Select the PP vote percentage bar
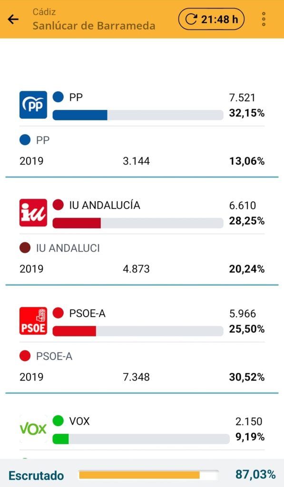Image resolution: width=284 pixels, height=487 pixels. (x=138, y=115)
